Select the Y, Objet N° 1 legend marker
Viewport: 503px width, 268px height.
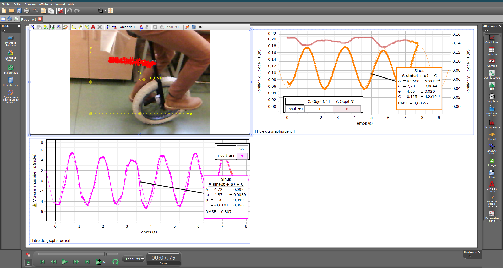(347, 109)
